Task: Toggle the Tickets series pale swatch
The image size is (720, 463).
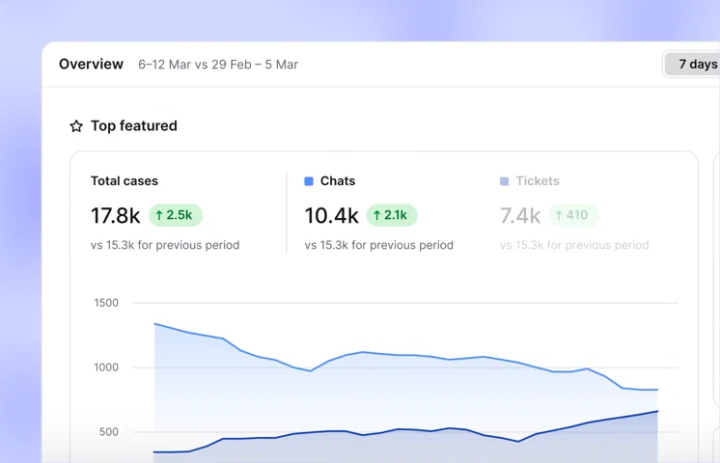Action: coord(504,181)
